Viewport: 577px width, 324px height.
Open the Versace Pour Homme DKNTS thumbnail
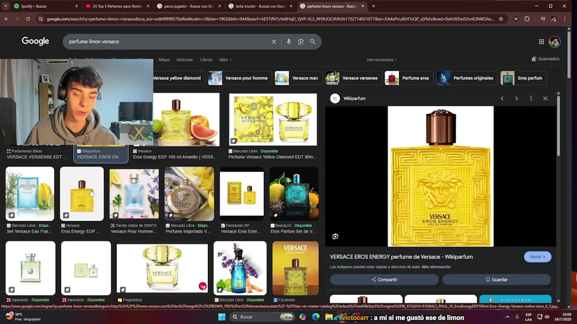134,194
